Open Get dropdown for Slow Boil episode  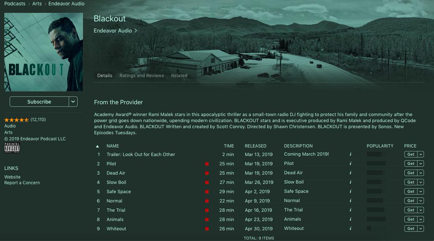click(421, 182)
